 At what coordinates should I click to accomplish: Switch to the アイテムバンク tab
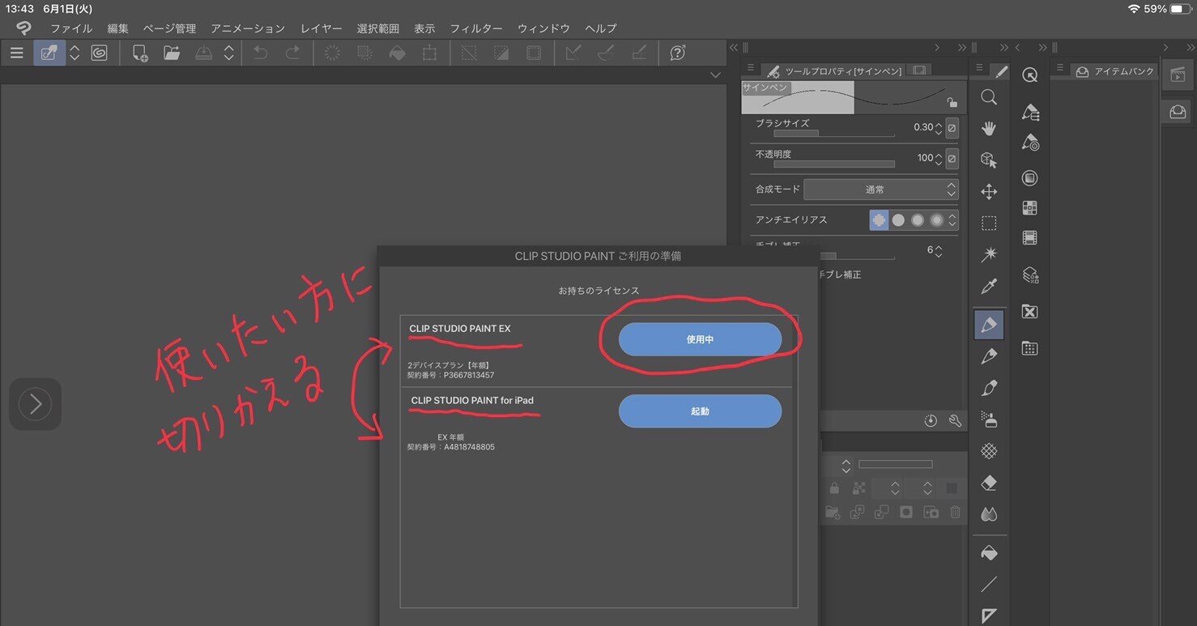(1117, 71)
